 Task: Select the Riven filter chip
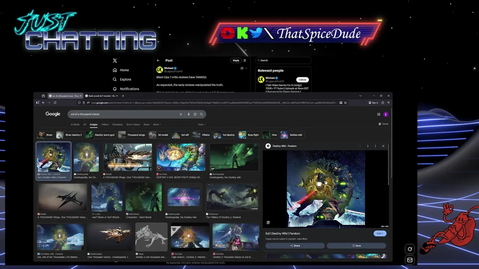(45, 135)
